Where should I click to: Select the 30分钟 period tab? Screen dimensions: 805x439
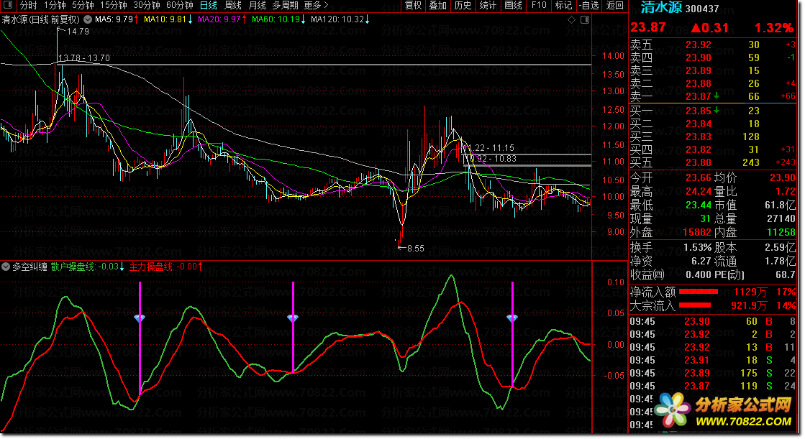click(146, 6)
